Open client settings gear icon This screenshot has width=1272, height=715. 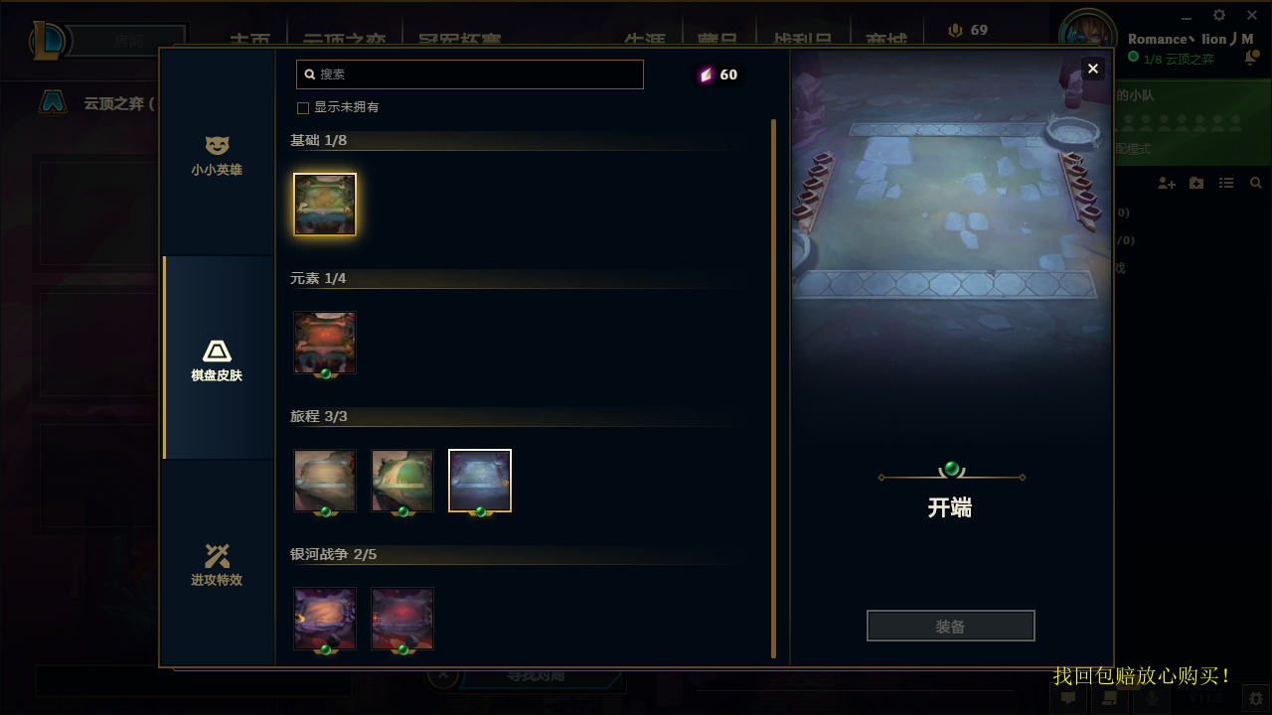[1219, 15]
